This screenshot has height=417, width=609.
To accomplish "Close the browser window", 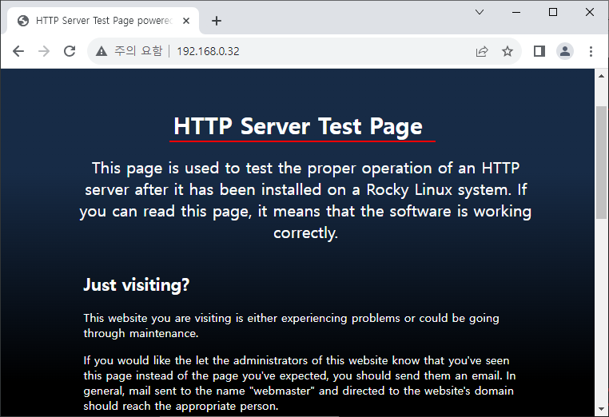I will click(x=590, y=12).
